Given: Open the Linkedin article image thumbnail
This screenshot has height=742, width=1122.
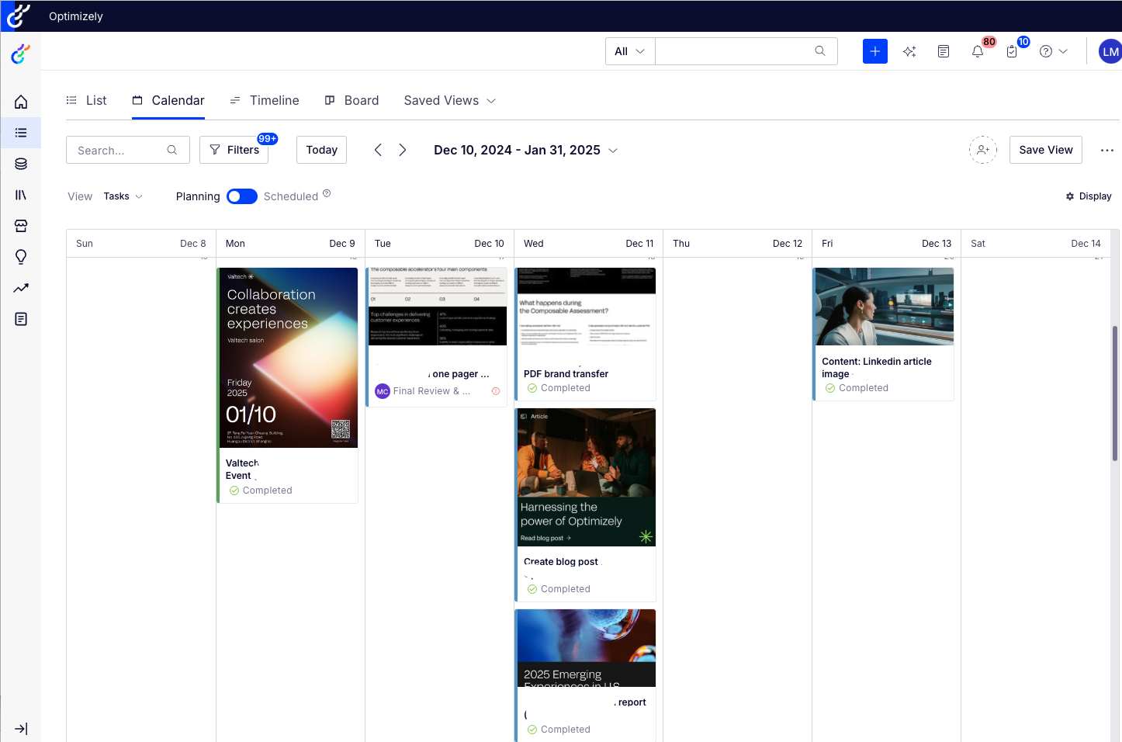Looking at the screenshot, I should tap(885, 307).
